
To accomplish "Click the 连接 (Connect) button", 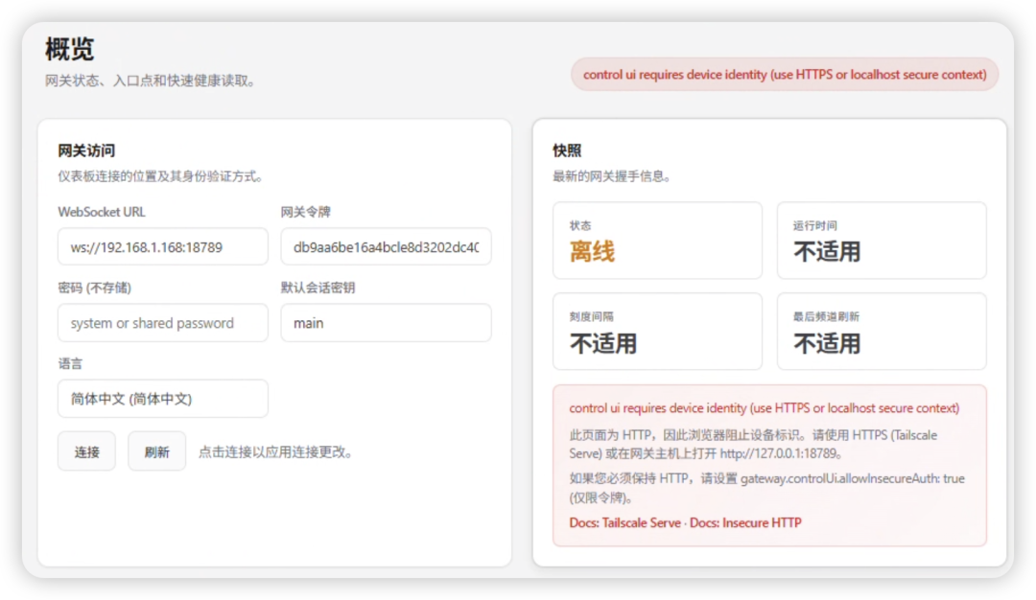I will tap(86, 451).
